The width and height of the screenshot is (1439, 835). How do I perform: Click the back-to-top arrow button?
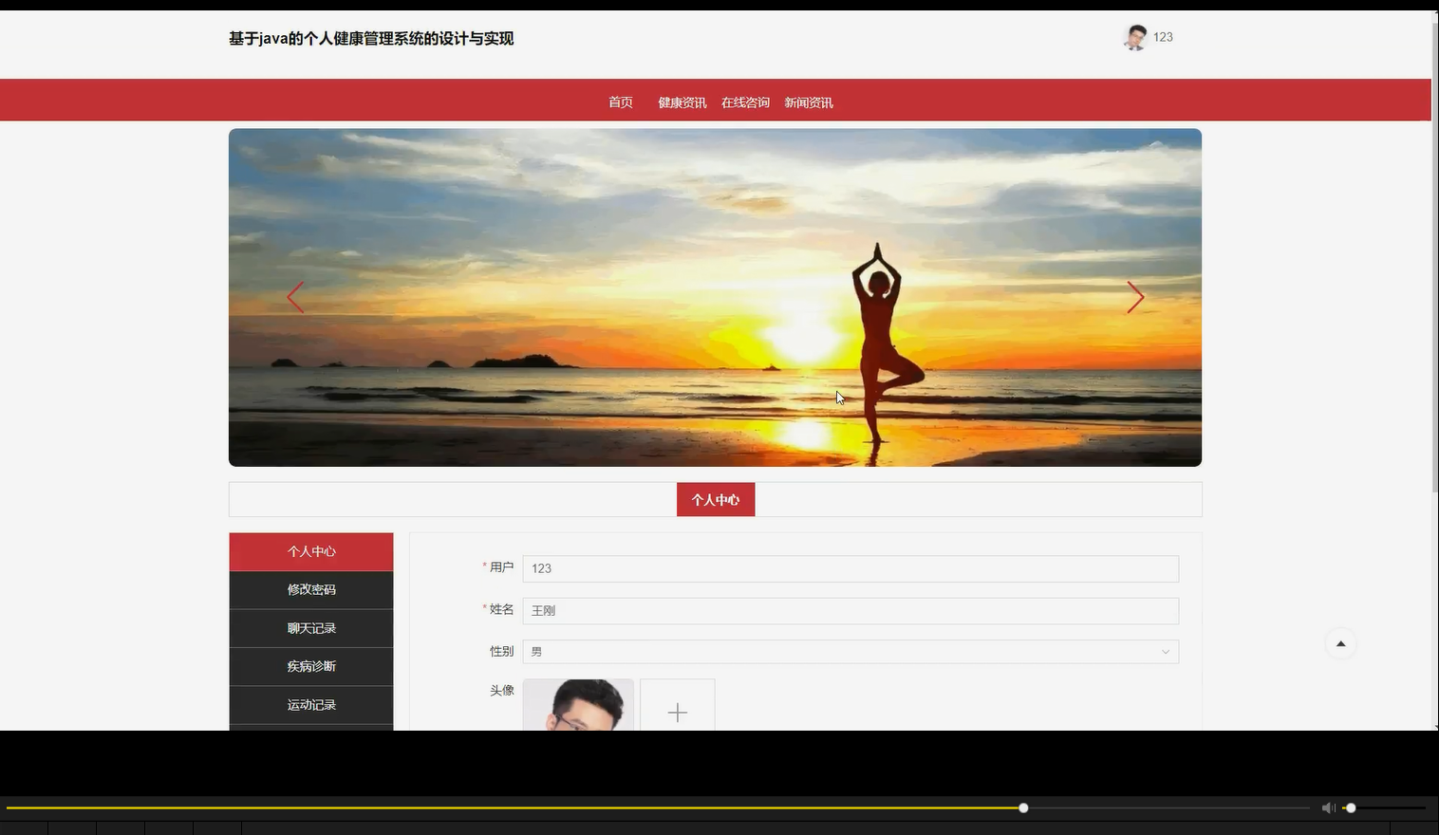click(1340, 643)
